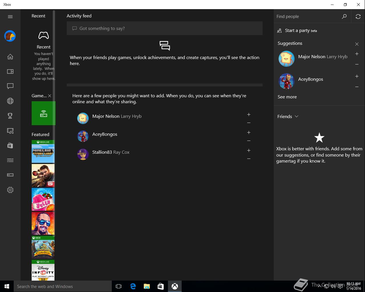The height and width of the screenshot is (292, 365).
Task: Open the sunglasses man game tile
Action: [43, 223]
